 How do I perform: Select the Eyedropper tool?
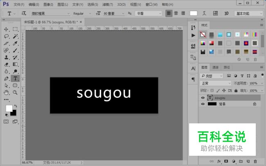(15, 43)
